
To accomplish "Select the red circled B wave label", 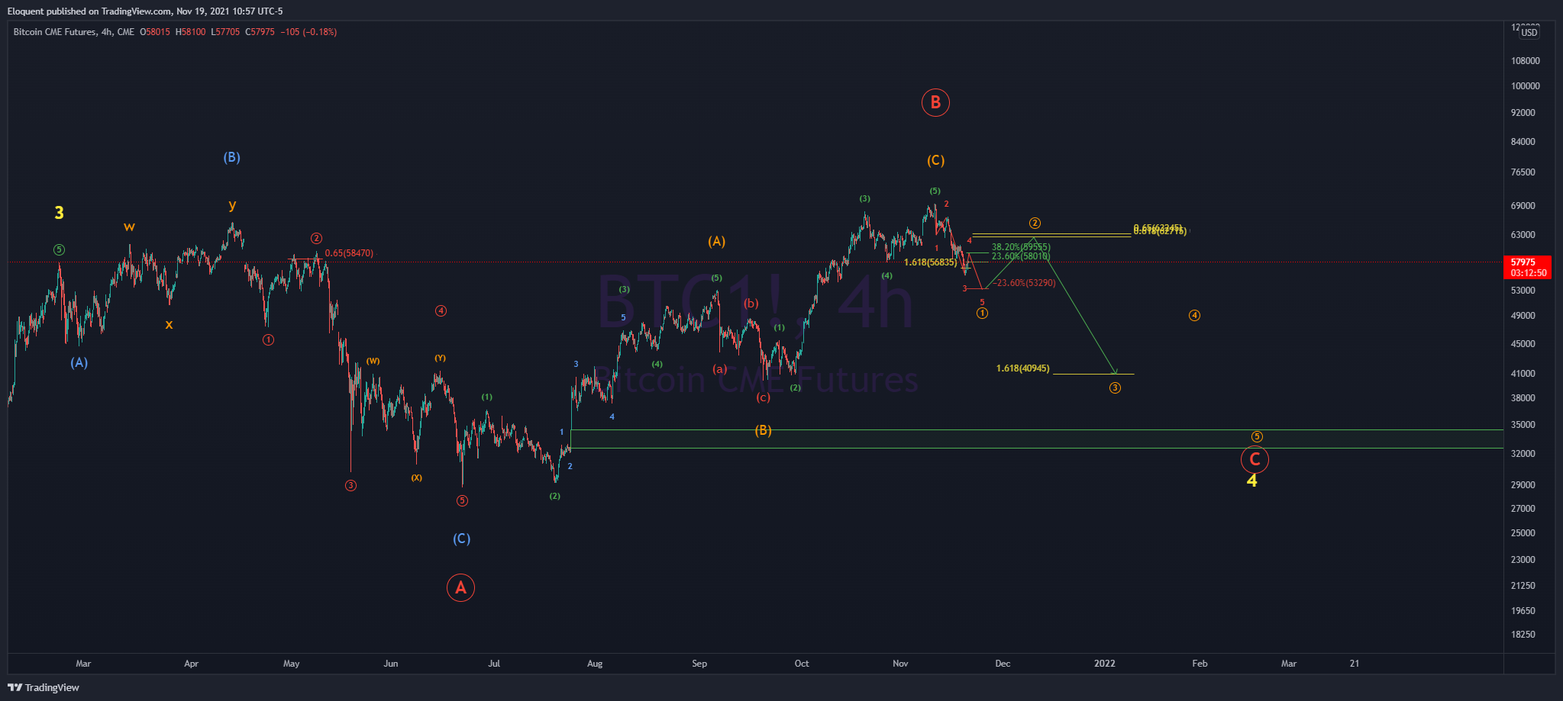I will click(x=935, y=102).
